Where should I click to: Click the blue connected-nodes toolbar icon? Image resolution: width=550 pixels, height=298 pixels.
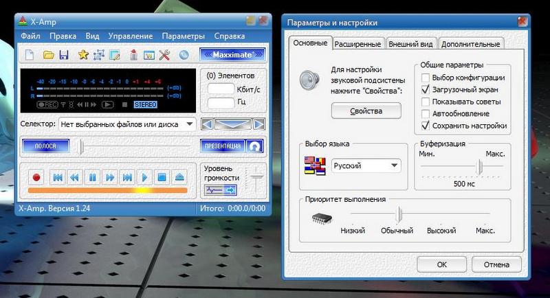99,55
